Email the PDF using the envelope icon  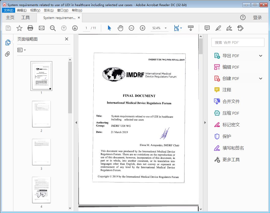[41, 28]
